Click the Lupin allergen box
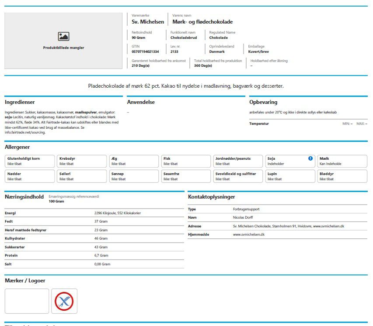 point(290,176)
